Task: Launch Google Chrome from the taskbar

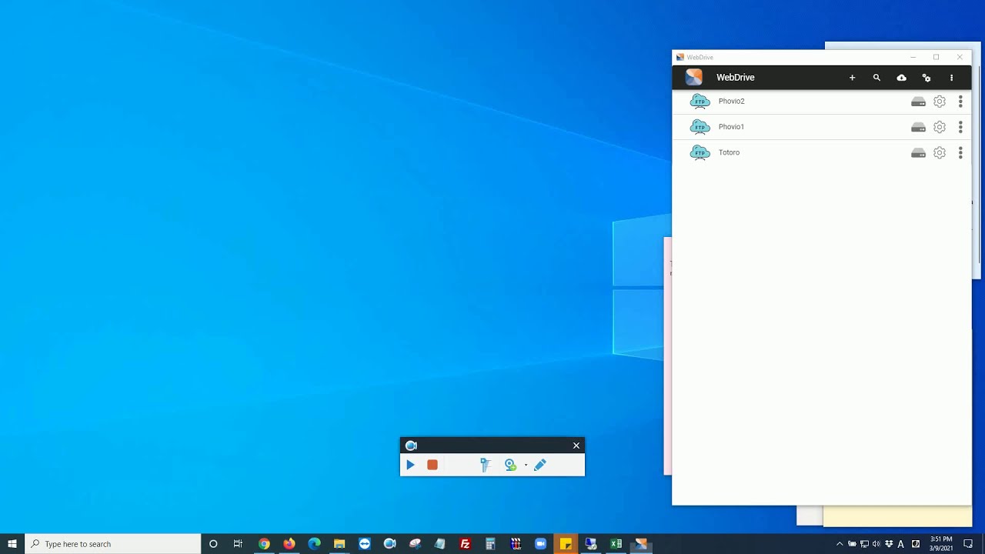Action: [x=264, y=544]
